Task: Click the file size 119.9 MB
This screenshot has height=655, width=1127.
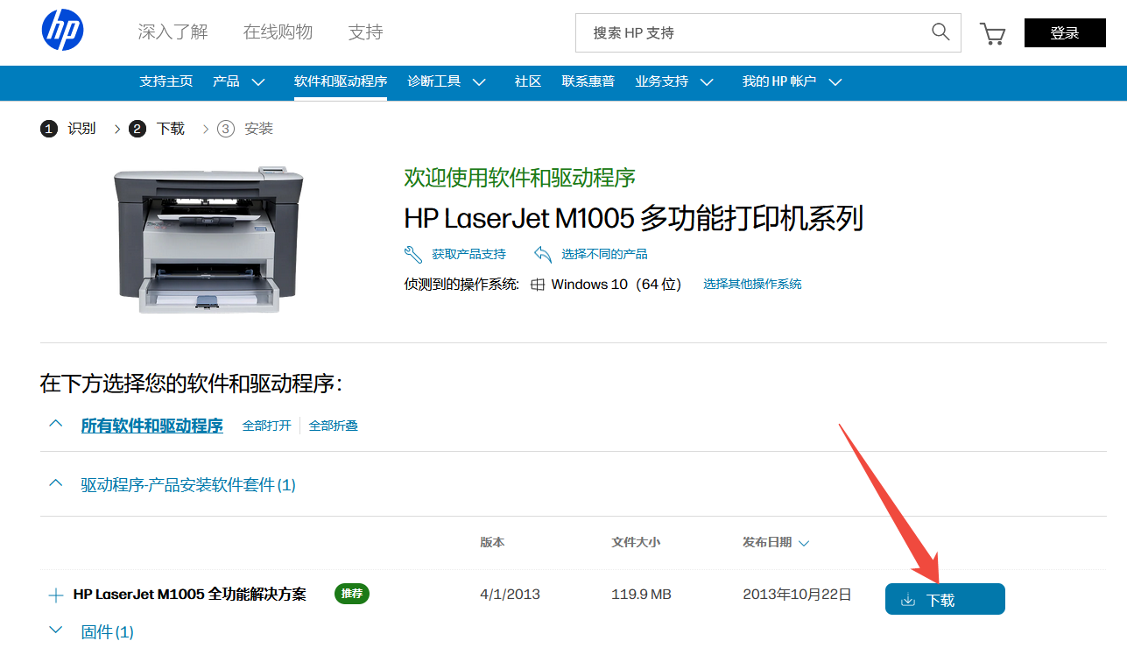Action: 641,594
